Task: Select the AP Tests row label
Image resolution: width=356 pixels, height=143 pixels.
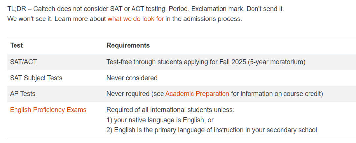Action: tap(22, 94)
